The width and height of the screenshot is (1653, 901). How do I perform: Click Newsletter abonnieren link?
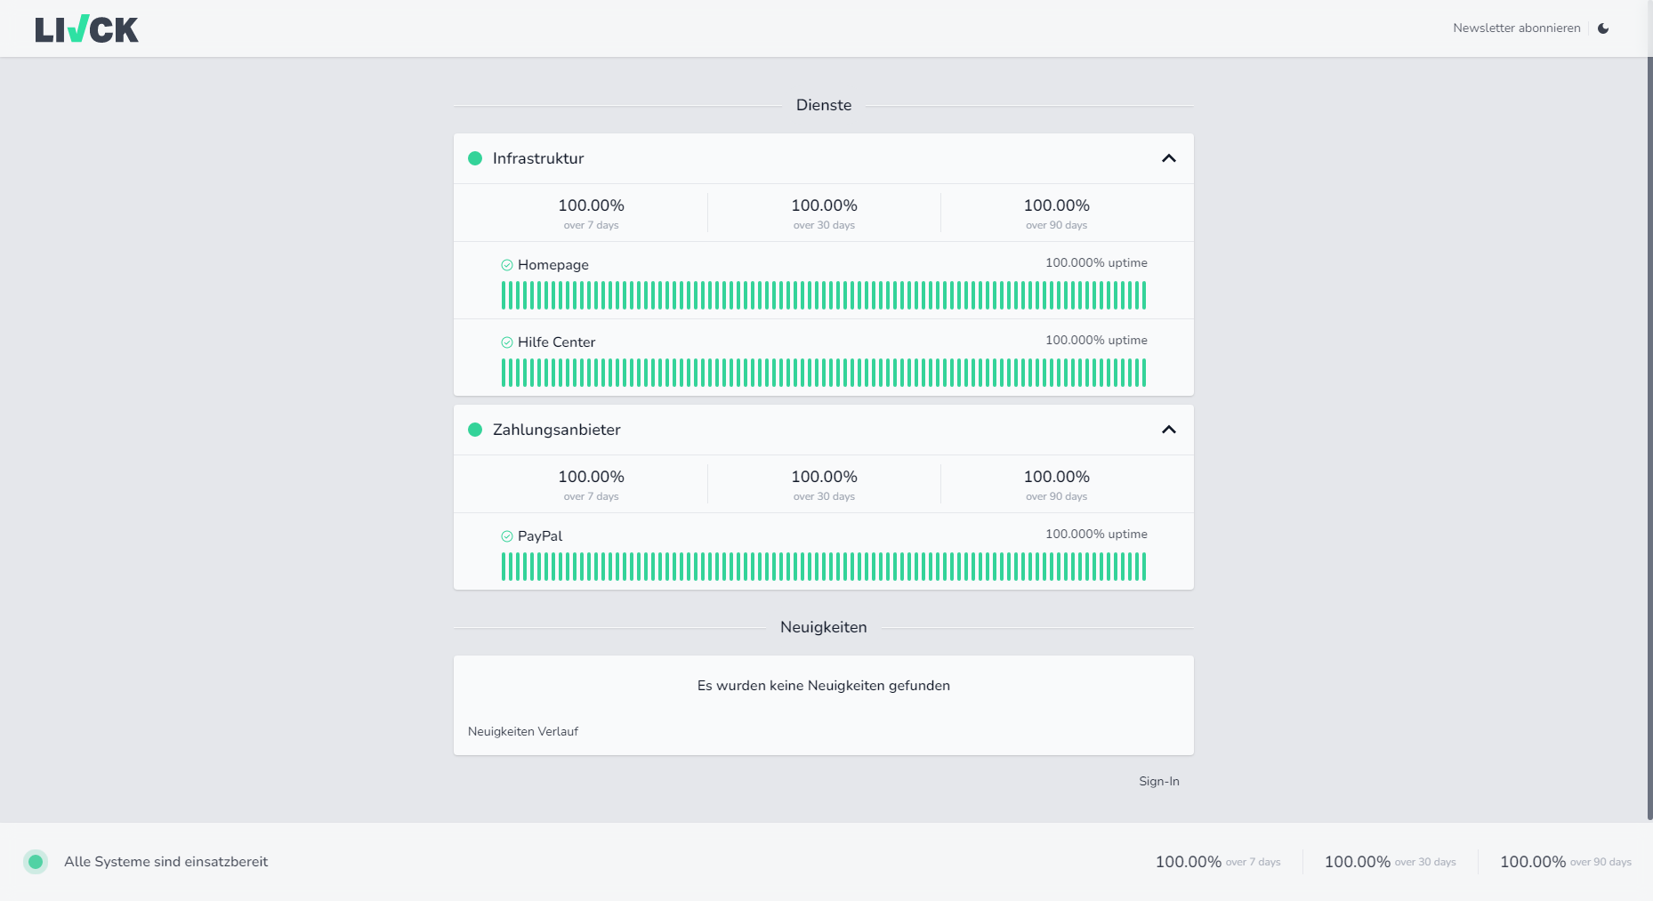point(1516,28)
